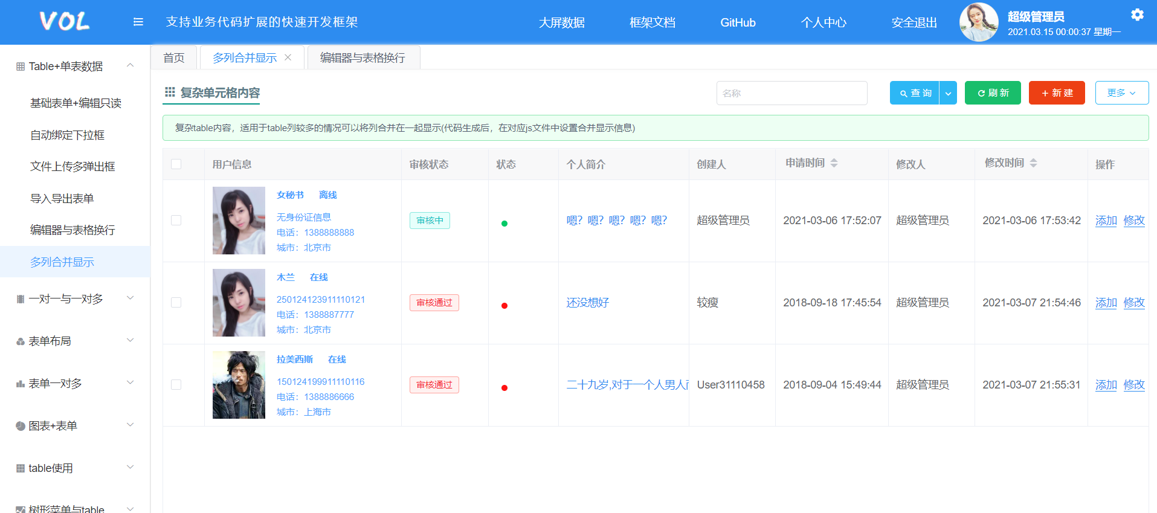Image resolution: width=1157 pixels, height=513 pixels.
Task: Check the row checkbox for 女秘书
Action: 176,221
